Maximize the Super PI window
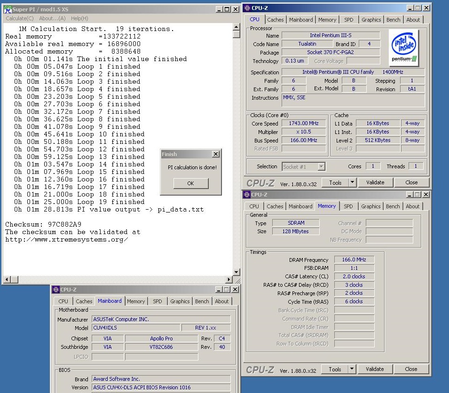Image resolution: width=449 pixels, height=393 pixels. [x=227, y=9]
